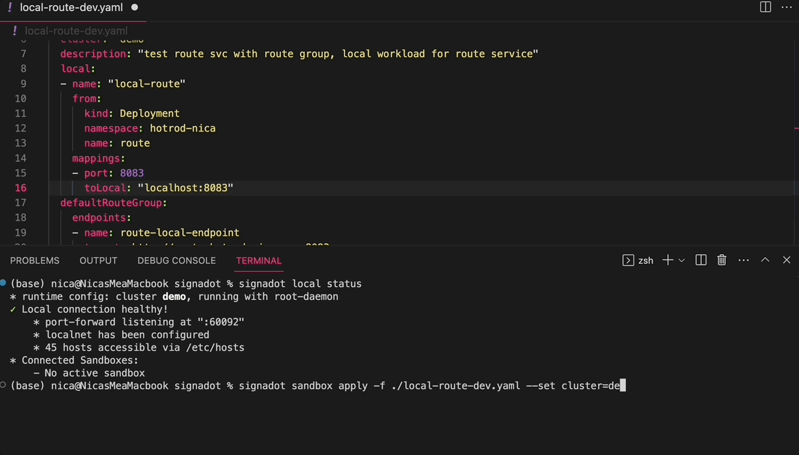
Task: Click the breadcrumb local-route-dev.yaml
Action: 76,31
